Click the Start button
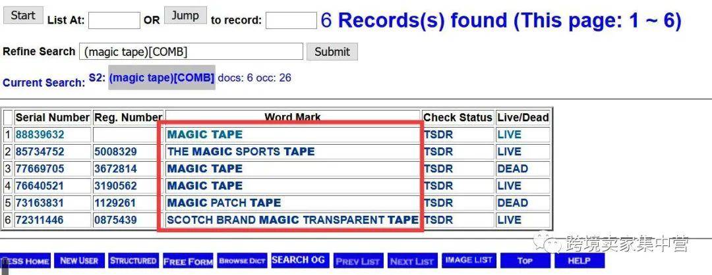The width and height of the screenshot is (712, 275). pyautogui.click(x=23, y=16)
